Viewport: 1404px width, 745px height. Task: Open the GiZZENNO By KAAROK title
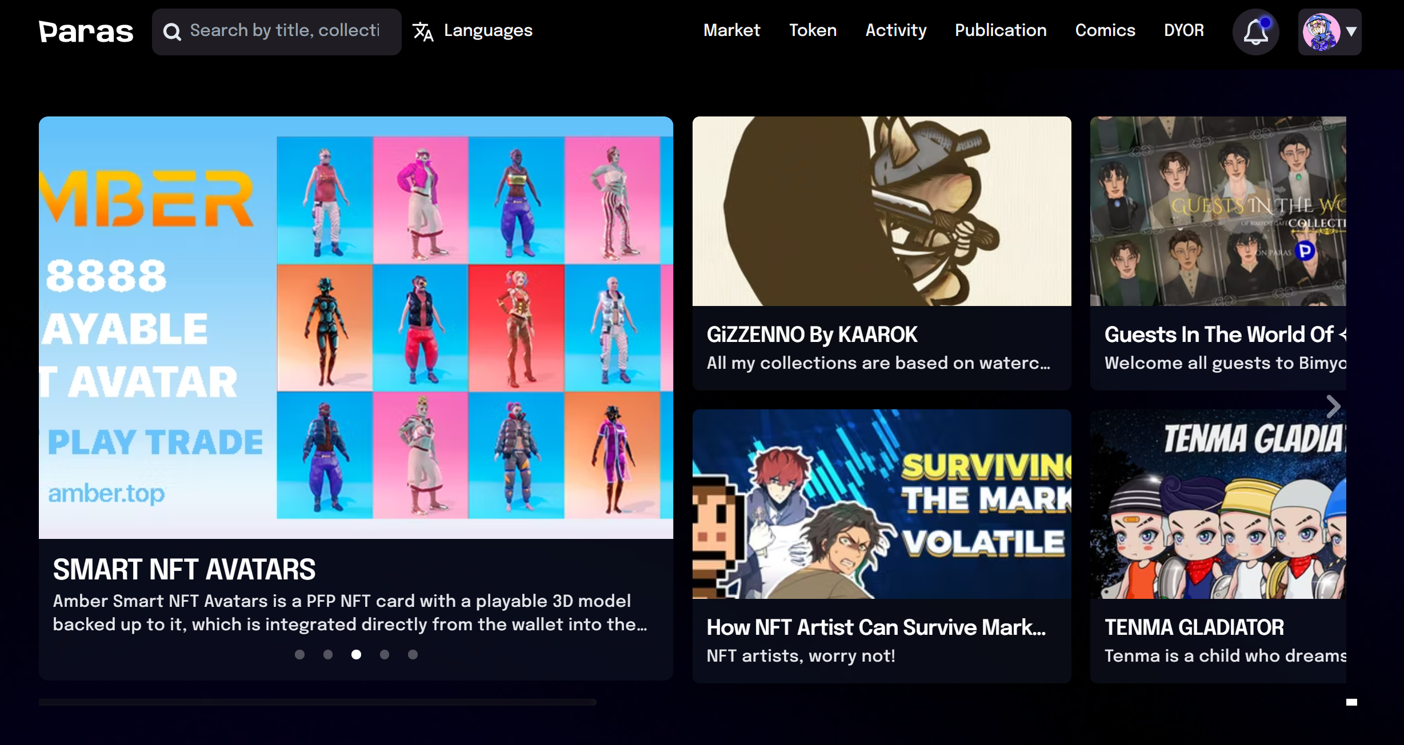812,335
